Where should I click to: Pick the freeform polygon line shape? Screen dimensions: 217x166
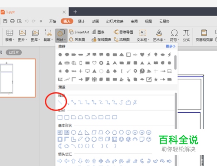[x=128, y=102]
